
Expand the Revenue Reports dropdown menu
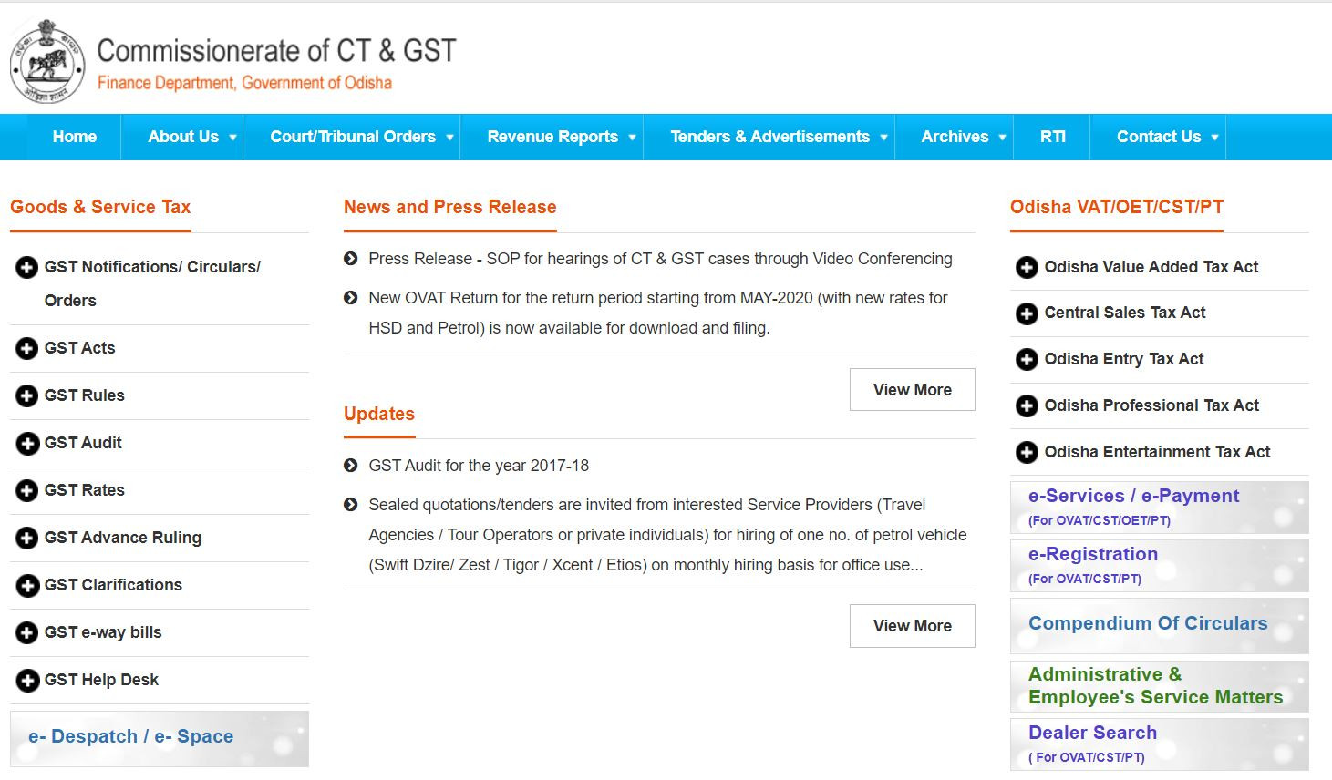click(632, 138)
